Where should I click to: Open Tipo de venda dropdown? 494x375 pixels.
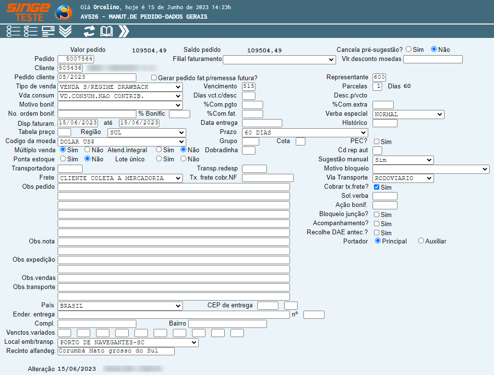[120, 87]
